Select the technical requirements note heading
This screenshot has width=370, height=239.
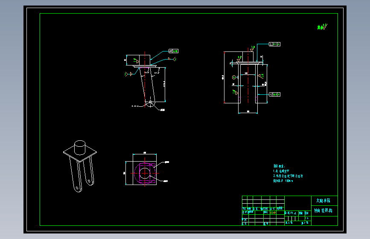pyautogui.click(x=279, y=166)
